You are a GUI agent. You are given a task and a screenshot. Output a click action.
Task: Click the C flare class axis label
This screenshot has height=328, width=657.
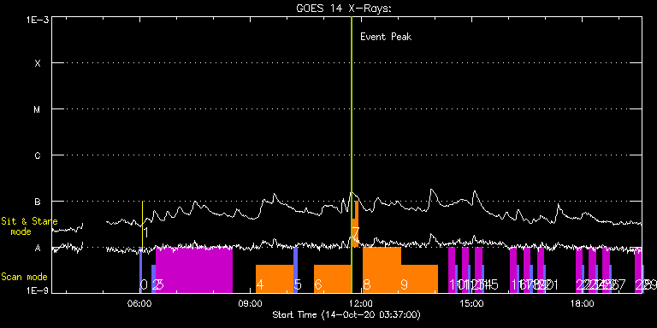tap(38, 156)
